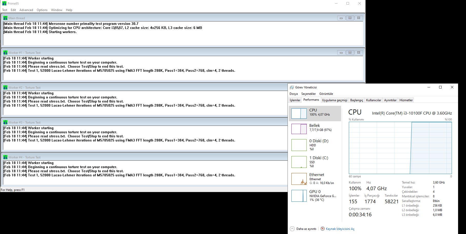
Task: Switch to the Hizmetler tab
Action: [406, 100]
